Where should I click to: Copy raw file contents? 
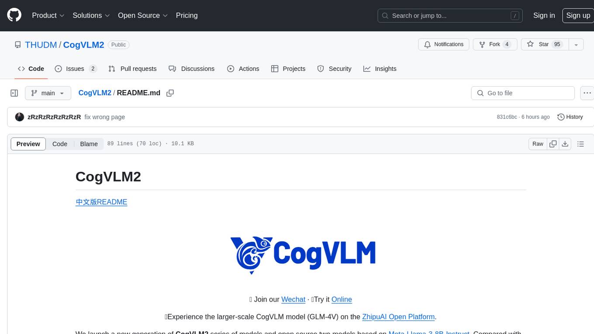click(553, 144)
